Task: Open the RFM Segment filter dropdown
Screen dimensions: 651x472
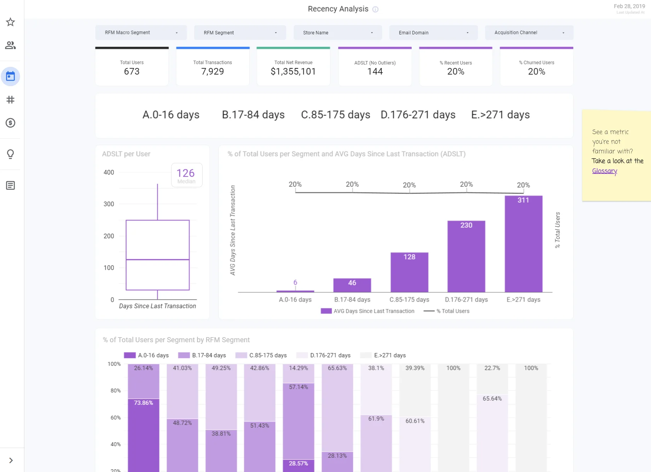Action: tap(240, 33)
